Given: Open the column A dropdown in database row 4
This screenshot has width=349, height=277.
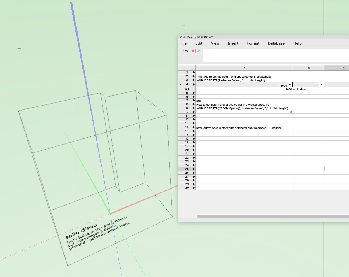Looking at the screenshot, I should [x=290, y=85].
